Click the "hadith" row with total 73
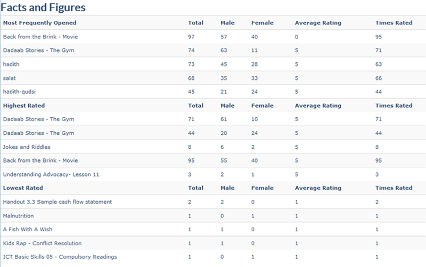This screenshot has width=426, height=267. [x=11, y=64]
